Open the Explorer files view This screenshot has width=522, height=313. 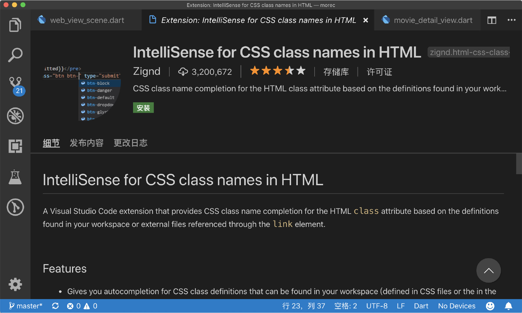pyautogui.click(x=15, y=25)
